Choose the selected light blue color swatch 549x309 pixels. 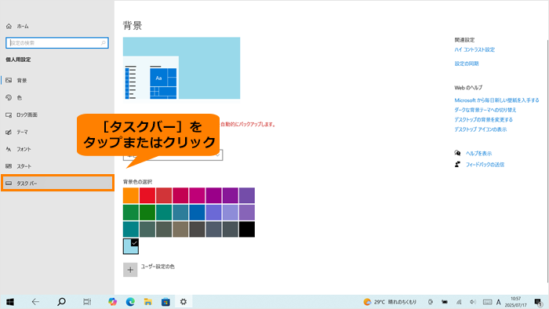131,246
